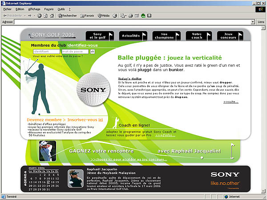Click the Balle pluggée headline
This screenshot has width=267, height=200.
point(170,58)
